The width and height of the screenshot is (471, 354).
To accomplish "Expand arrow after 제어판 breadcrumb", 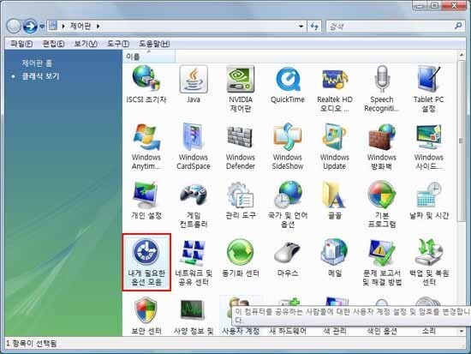I will (98, 27).
